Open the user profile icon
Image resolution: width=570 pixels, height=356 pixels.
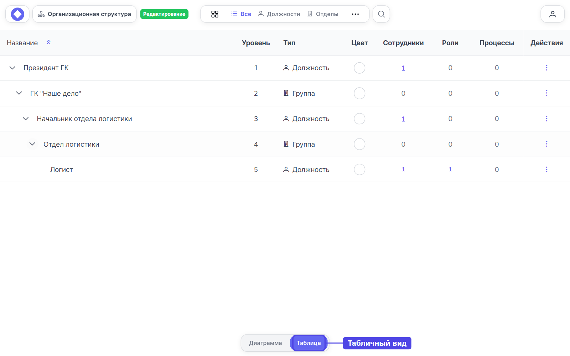tap(553, 14)
